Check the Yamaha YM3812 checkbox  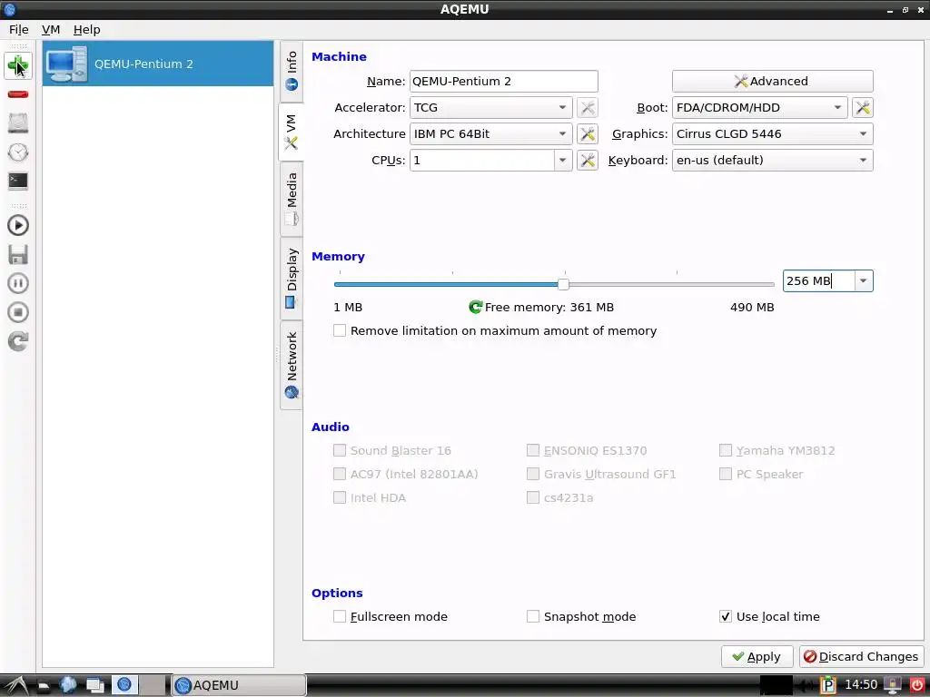pyautogui.click(x=725, y=450)
